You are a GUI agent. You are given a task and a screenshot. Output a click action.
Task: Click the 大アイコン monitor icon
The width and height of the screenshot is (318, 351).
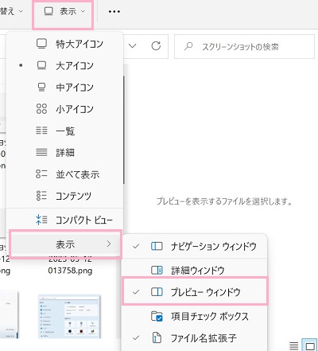41,65
